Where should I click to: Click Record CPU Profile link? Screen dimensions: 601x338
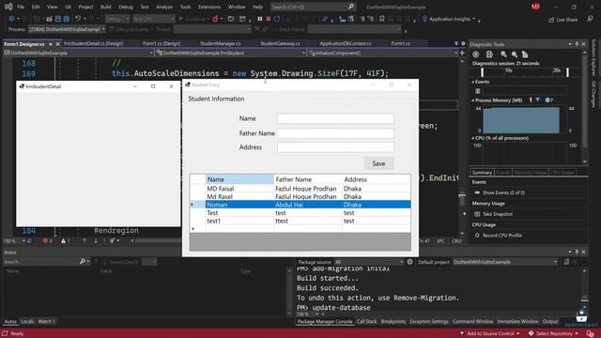[x=502, y=236]
